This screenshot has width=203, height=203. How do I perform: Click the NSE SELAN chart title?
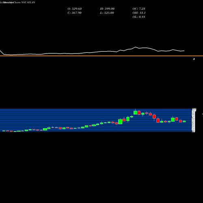click(x=17, y=2)
